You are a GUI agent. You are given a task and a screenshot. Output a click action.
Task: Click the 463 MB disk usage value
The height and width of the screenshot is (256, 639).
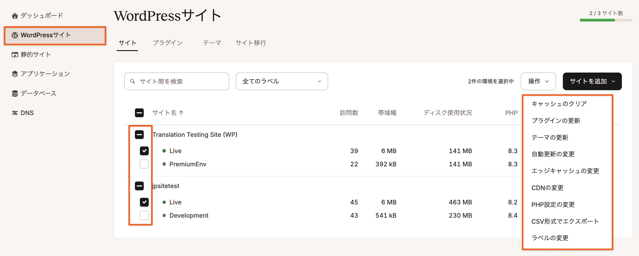[x=460, y=202]
